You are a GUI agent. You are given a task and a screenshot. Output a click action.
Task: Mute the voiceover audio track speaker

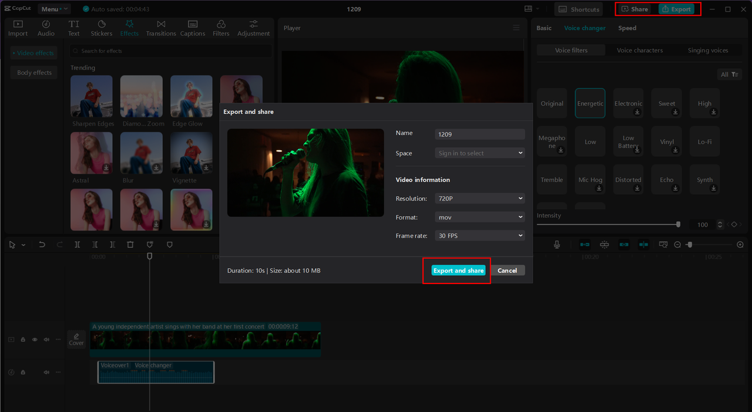(46, 372)
